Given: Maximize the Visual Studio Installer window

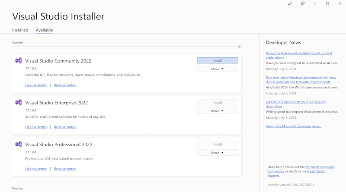Looking at the screenshot, I should [327, 3].
